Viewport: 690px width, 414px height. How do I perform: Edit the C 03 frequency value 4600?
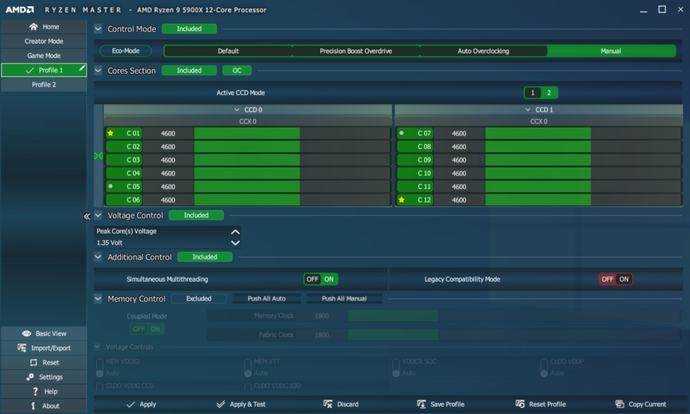click(168, 160)
